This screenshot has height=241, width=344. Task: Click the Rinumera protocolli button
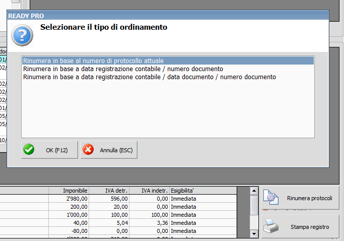300,198
